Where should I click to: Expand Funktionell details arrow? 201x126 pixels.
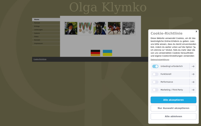pyautogui.click(x=193, y=74)
